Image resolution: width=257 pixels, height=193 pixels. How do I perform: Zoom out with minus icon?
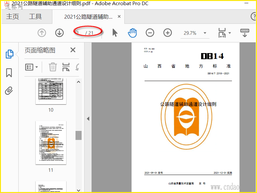pyautogui.click(x=150, y=33)
